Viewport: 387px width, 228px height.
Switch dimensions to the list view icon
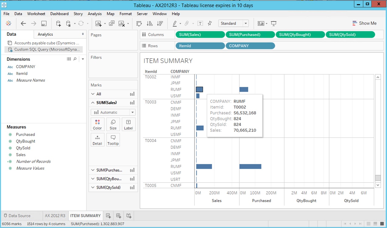(x=69, y=59)
